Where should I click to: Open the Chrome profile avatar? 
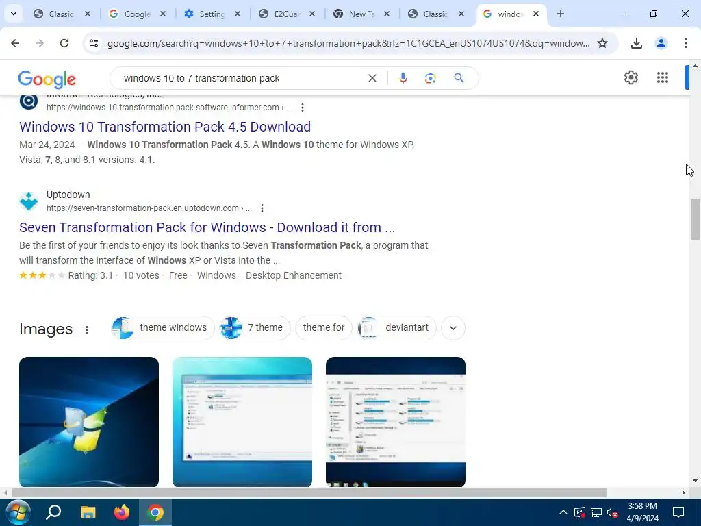click(x=661, y=43)
